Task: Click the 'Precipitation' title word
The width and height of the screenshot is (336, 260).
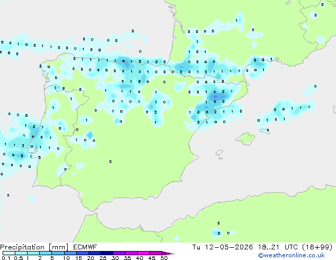Action: point(22,247)
